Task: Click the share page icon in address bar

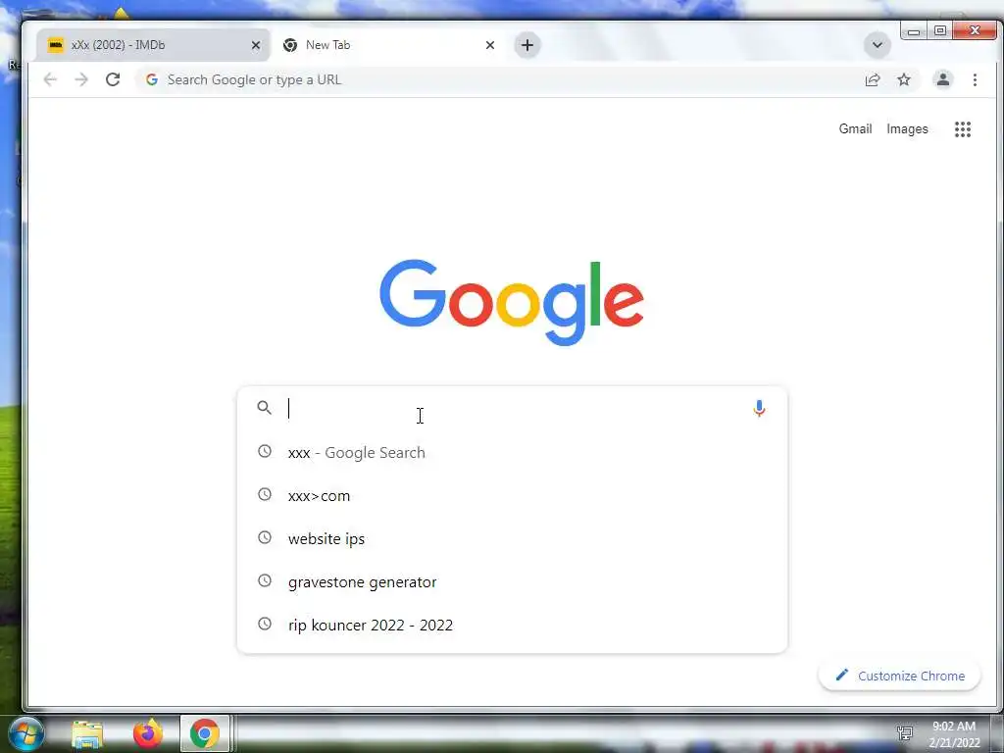Action: coord(872,80)
